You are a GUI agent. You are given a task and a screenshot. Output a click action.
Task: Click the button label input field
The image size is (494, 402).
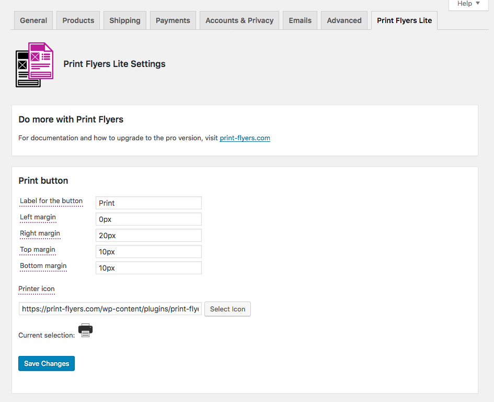coord(148,203)
